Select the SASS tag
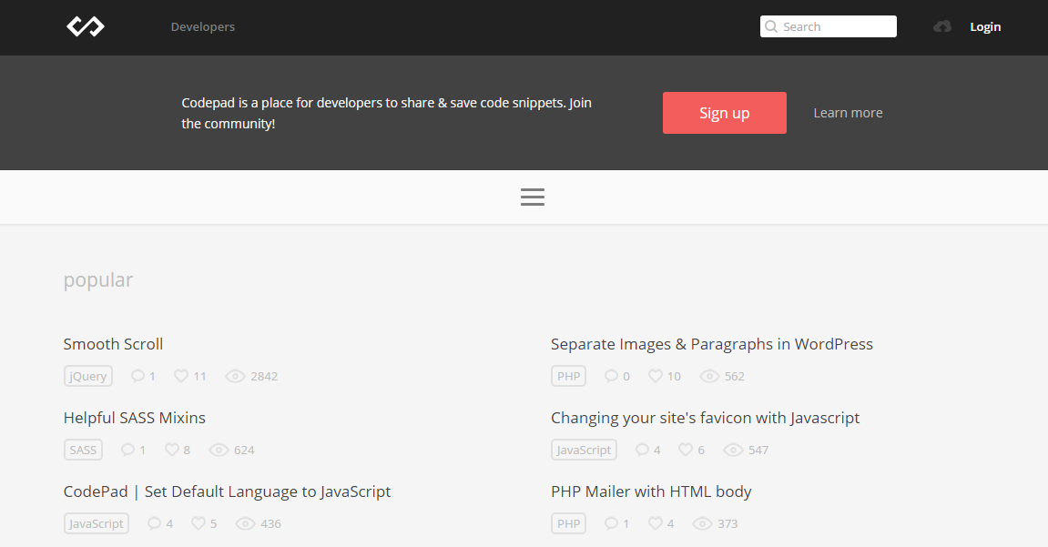 coord(83,450)
